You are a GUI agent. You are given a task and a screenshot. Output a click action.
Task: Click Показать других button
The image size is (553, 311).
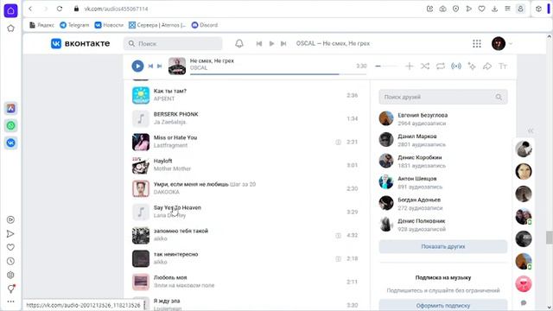click(x=443, y=246)
